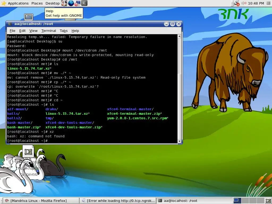Click the 'mount /dev/cdrom /mnt' command line
This screenshot has height=204, width=272.
tap(85, 50)
